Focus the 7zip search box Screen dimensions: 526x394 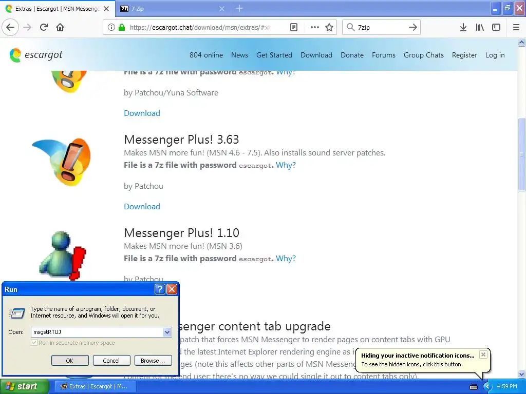point(381,27)
